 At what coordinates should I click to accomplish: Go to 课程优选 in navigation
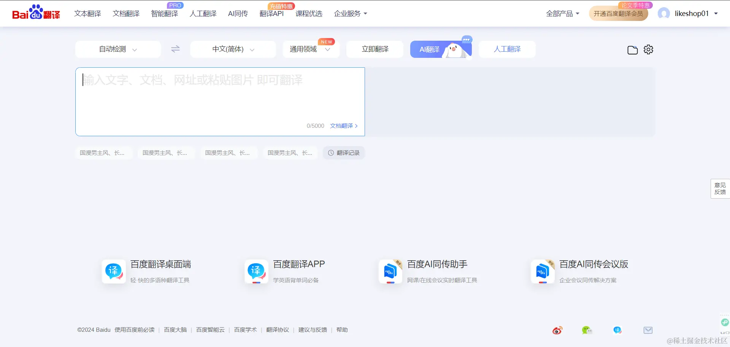tap(309, 14)
